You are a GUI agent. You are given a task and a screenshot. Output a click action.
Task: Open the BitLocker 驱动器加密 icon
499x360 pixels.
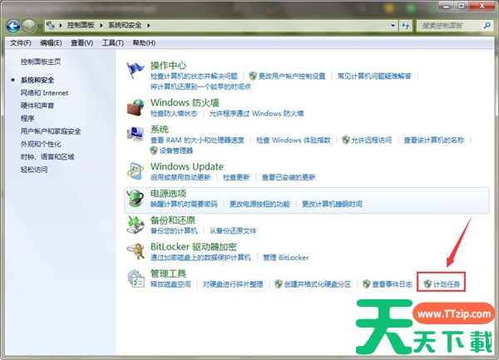(136, 251)
